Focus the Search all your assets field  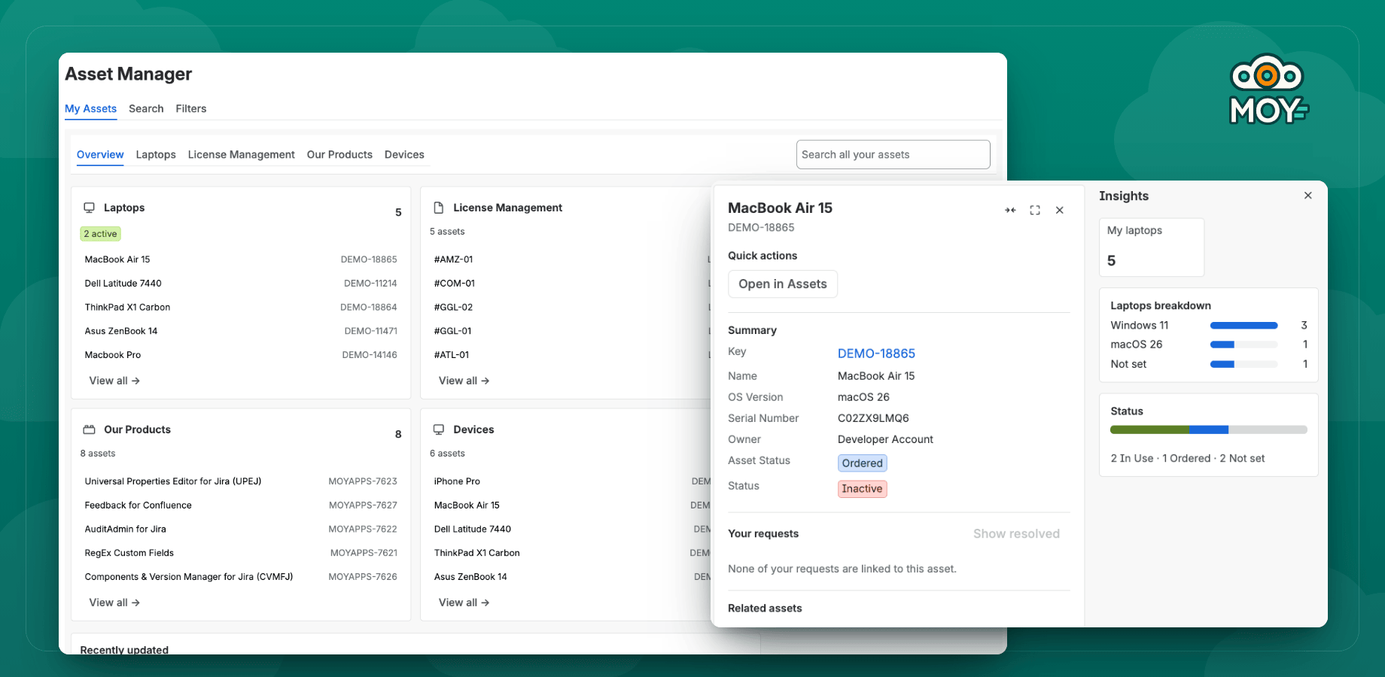(x=893, y=154)
